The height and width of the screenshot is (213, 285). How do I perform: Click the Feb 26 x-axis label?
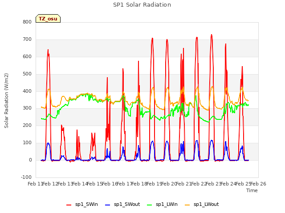point(258,184)
